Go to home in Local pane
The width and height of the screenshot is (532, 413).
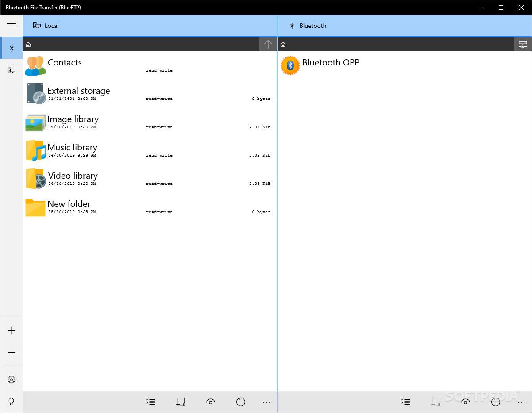[28, 45]
